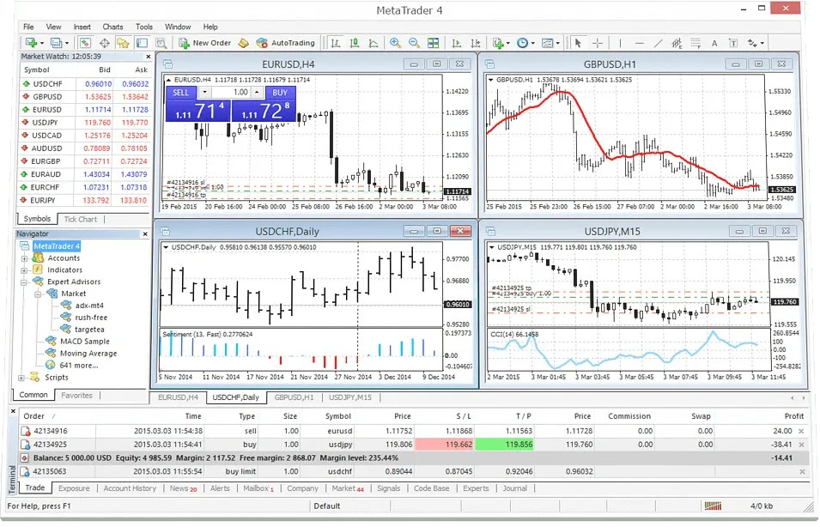Open the arrows objects dropdown
The image size is (820, 527).
(762, 44)
